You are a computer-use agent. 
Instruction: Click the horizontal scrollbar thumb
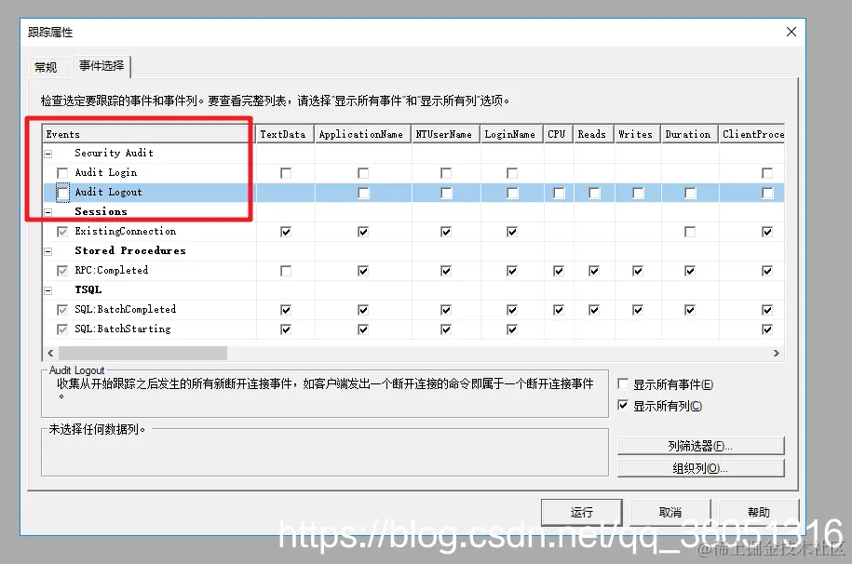coord(142,353)
